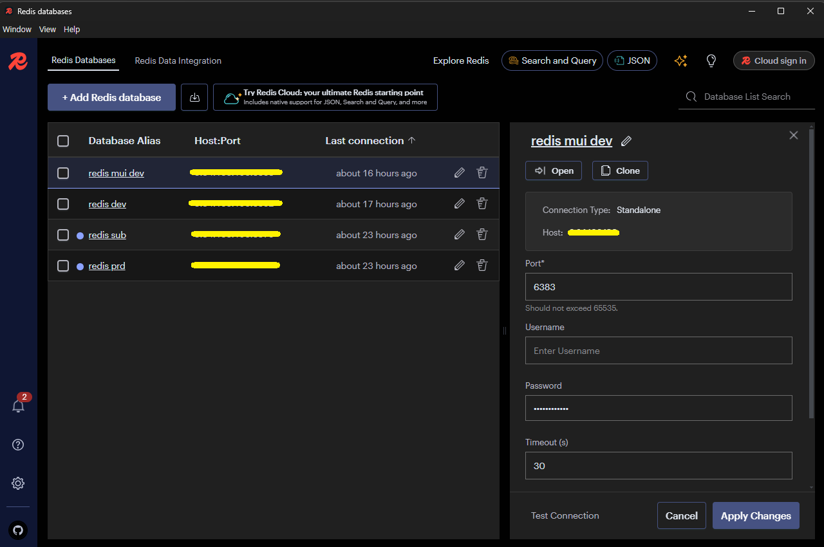The image size is (824, 547).
Task: Delete redis prd row trash icon
Action: coord(482,265)
